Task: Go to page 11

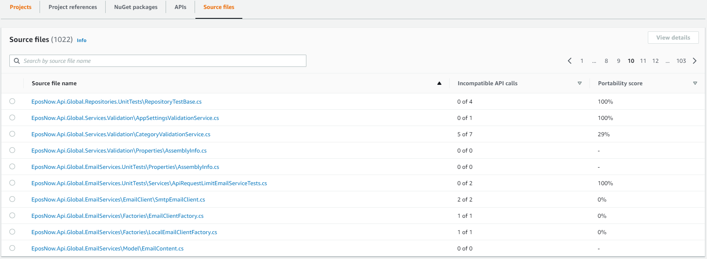Action: click(643, 61)
